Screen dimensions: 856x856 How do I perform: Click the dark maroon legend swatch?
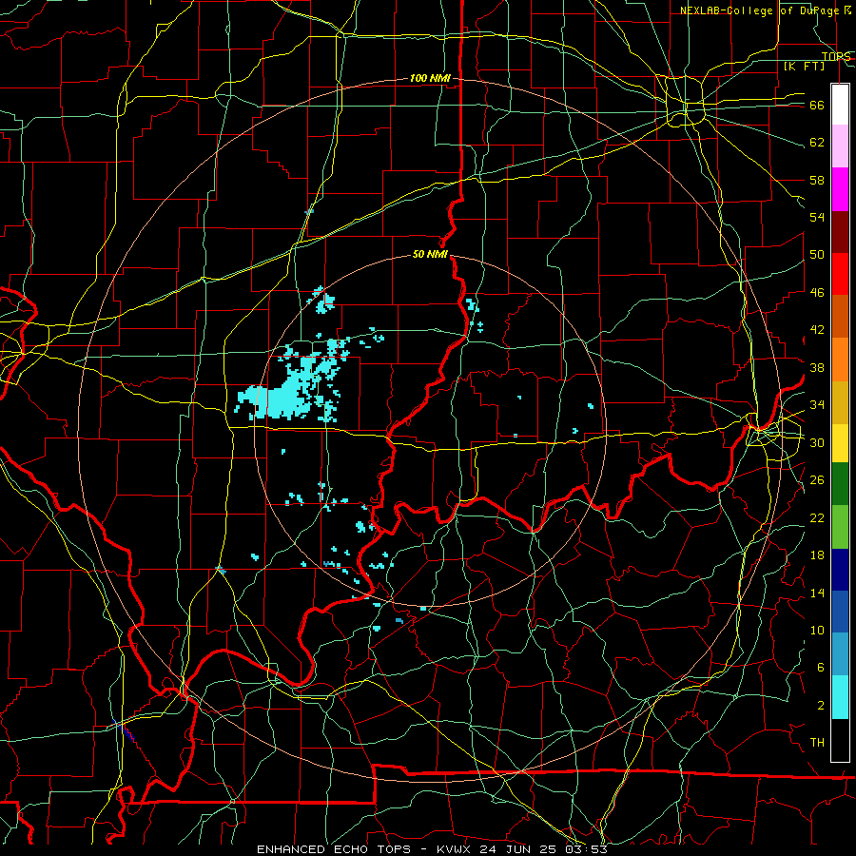pos(840,231)
